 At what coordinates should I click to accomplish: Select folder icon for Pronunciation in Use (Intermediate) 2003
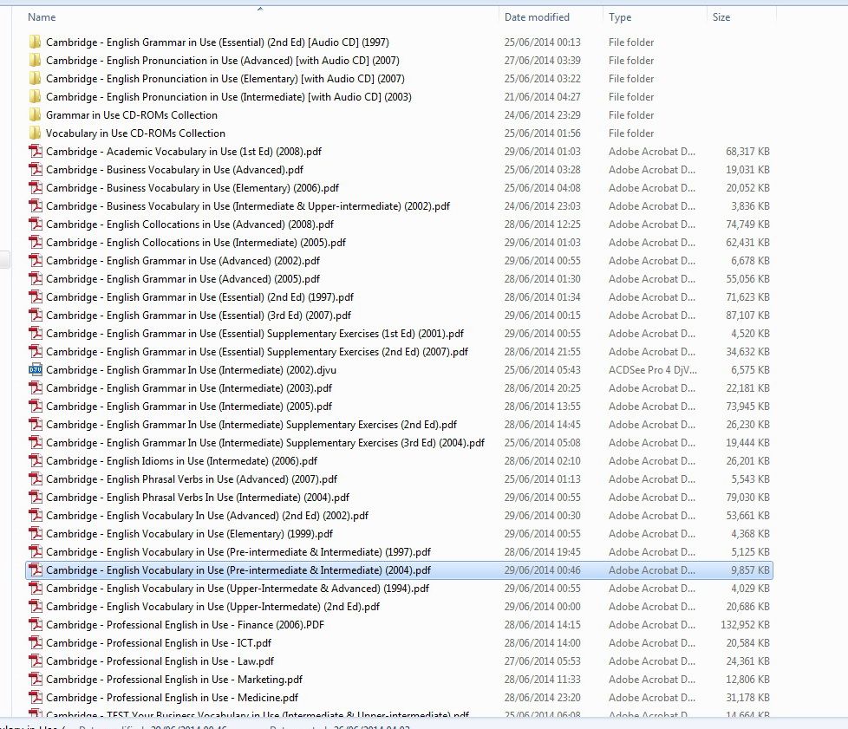tap(36, 97)
